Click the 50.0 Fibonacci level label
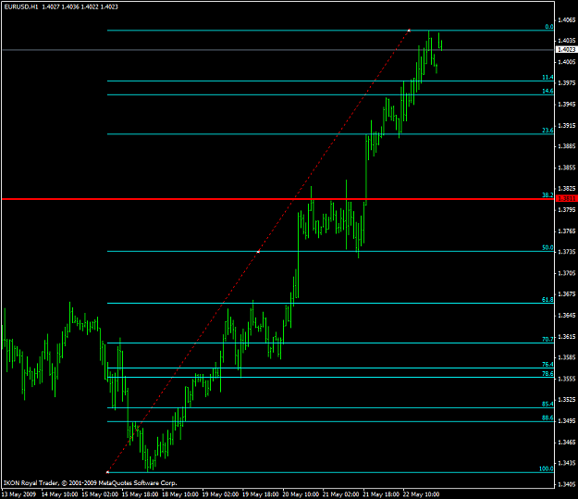This screenshot has height=499, width=578. pyautogui.click(x=547, y=248)
